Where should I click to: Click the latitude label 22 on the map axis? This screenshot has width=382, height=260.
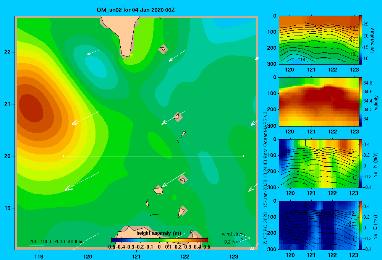pos(8,52)
